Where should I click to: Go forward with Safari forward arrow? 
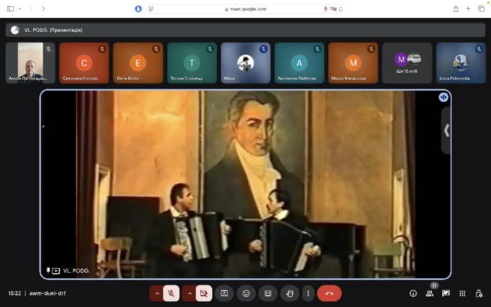(43, 9)
